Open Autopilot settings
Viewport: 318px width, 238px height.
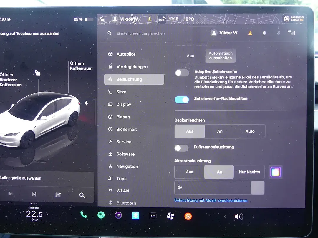pyautogui.click(x=134, y=54)
